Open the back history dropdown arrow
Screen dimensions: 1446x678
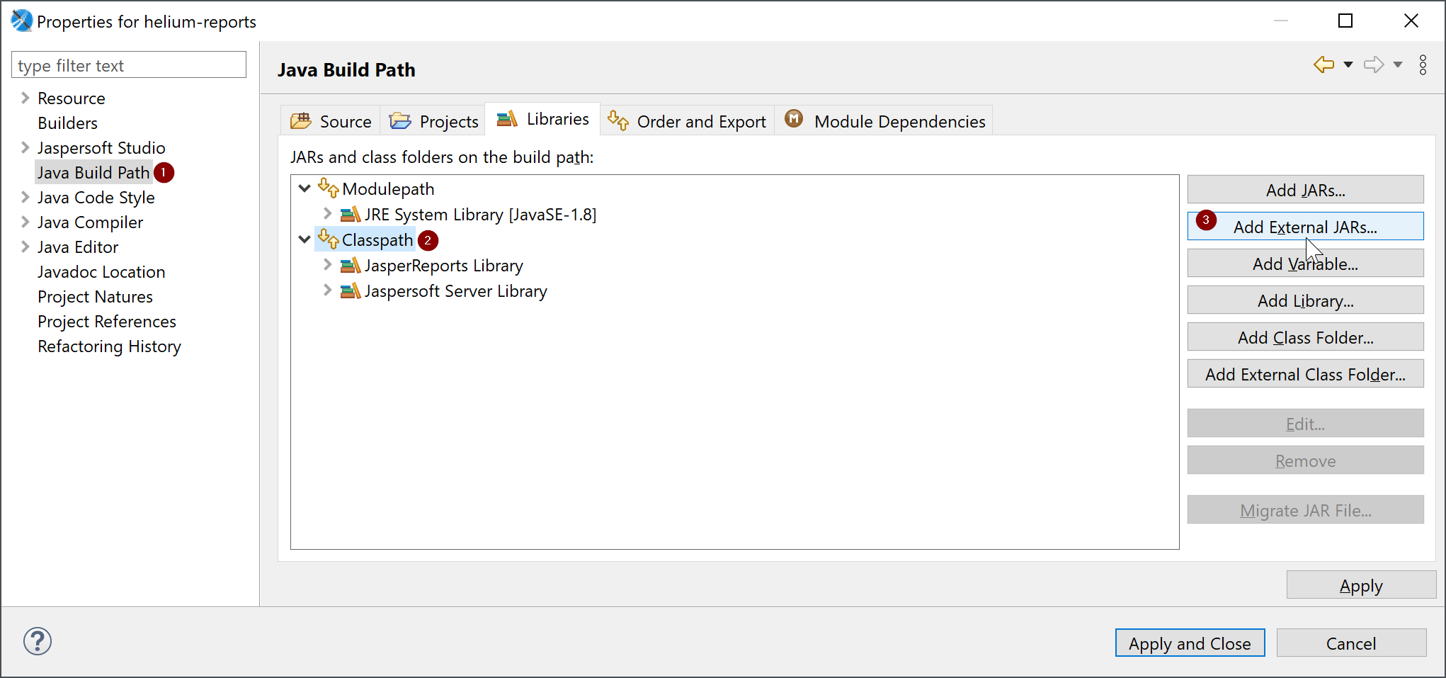click(1348, 65)
